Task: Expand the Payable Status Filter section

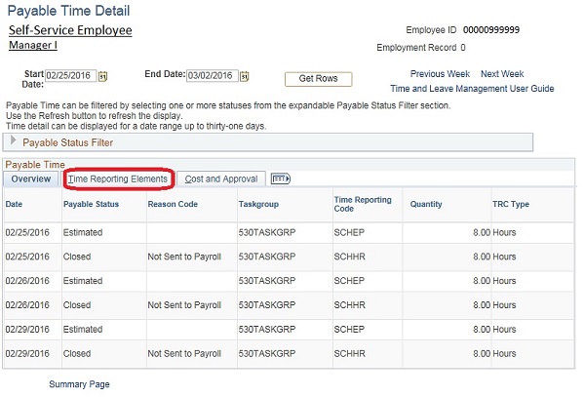Action: pyautogui.click(x=14, y=142)
